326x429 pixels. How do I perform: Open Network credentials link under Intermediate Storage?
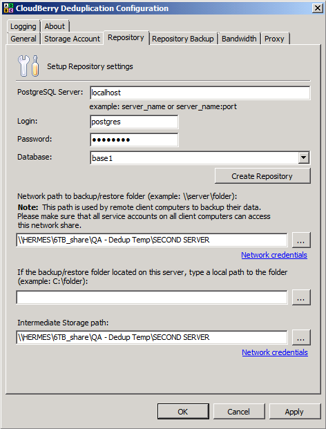click(x=275, y=352)
